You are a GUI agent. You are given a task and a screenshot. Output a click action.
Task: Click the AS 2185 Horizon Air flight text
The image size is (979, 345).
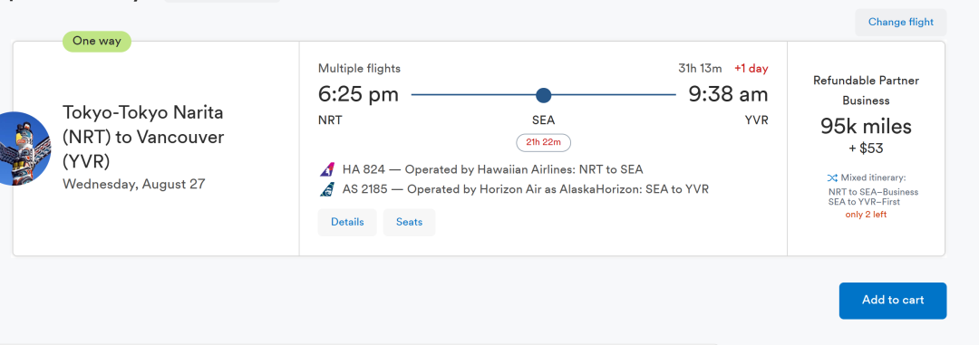click(x=526, y=189)
